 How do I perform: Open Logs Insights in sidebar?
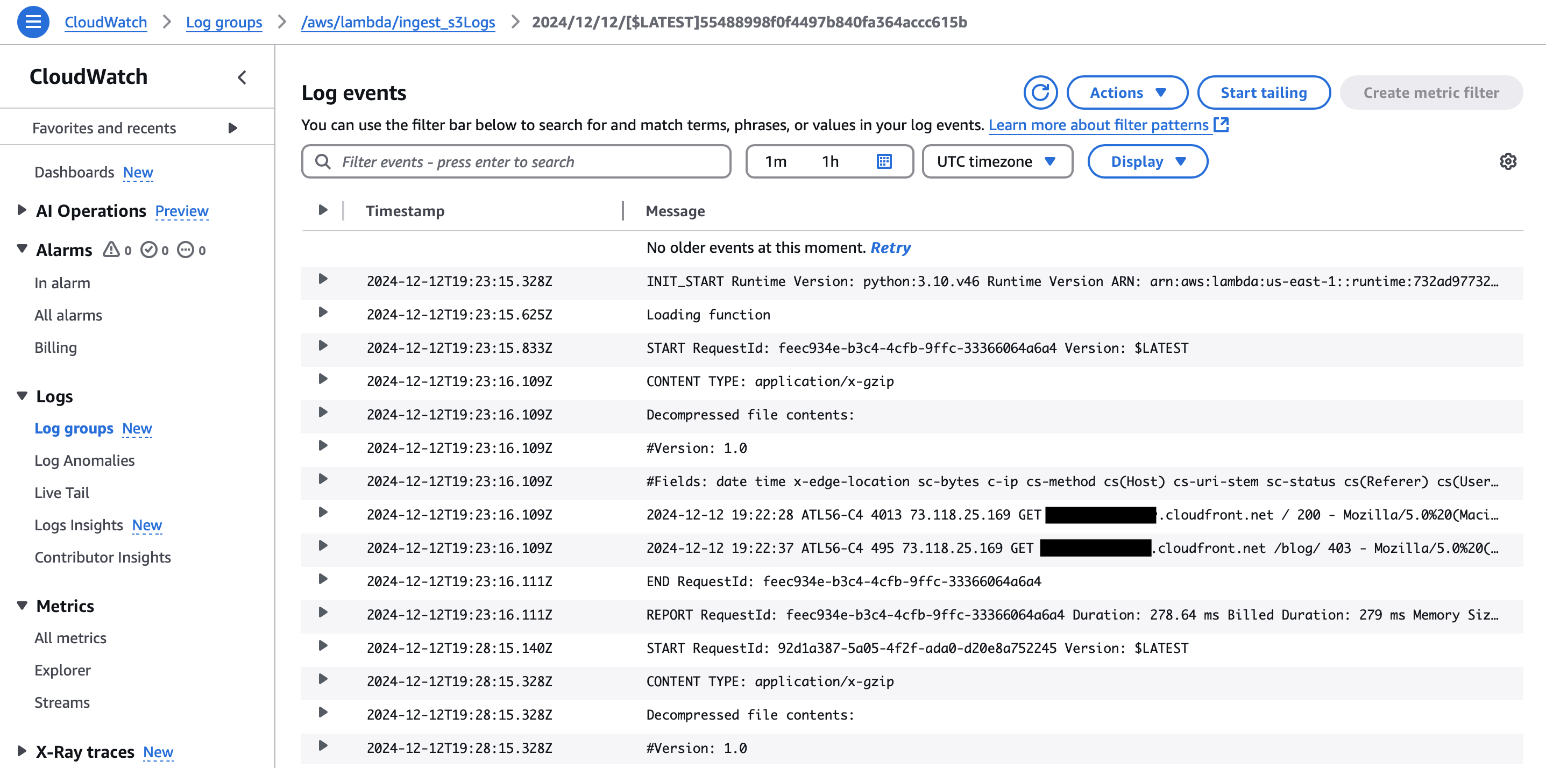click(79, 525)
